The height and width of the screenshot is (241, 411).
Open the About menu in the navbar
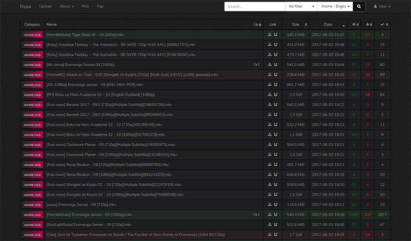[66, 6]
